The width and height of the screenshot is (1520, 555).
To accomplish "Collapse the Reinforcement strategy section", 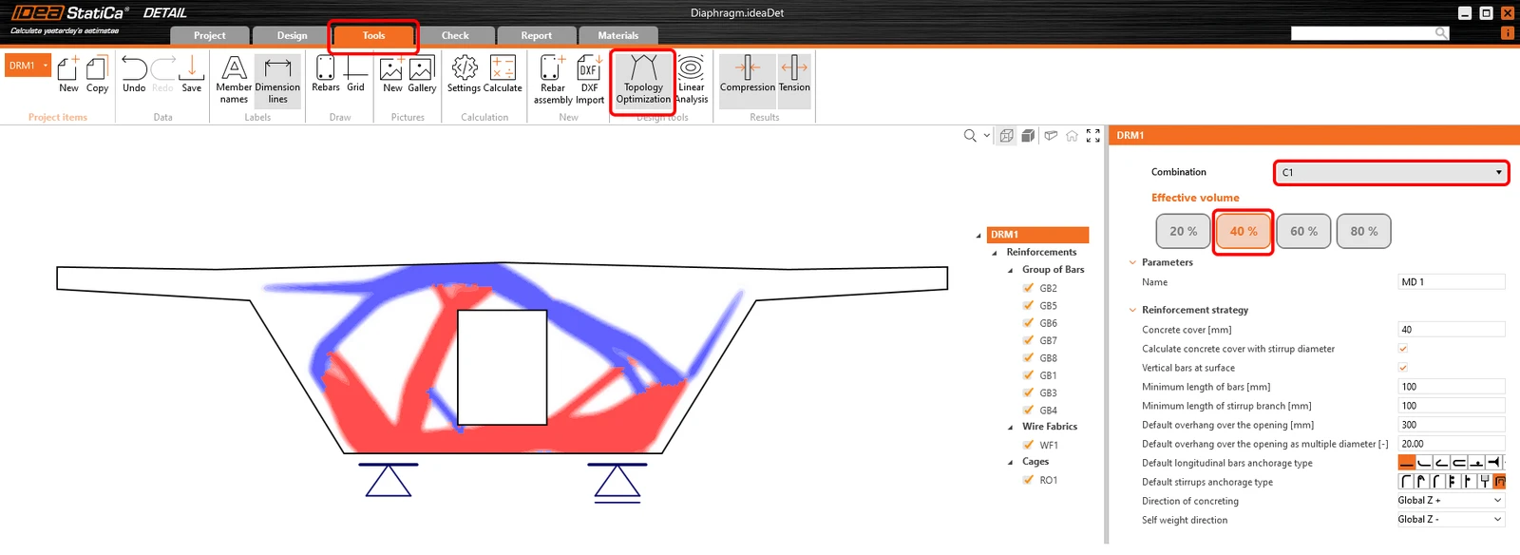I will coord(1132,310).
